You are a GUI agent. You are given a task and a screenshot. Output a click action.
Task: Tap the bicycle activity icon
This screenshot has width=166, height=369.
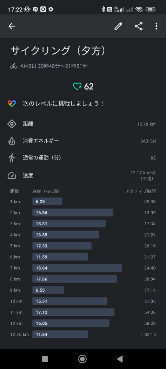(13, 66)
